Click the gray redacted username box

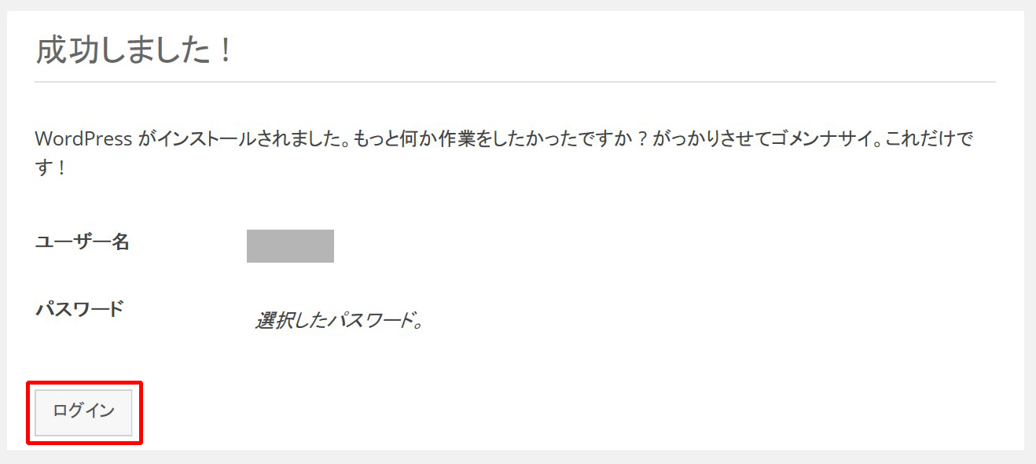coord(290,246)
